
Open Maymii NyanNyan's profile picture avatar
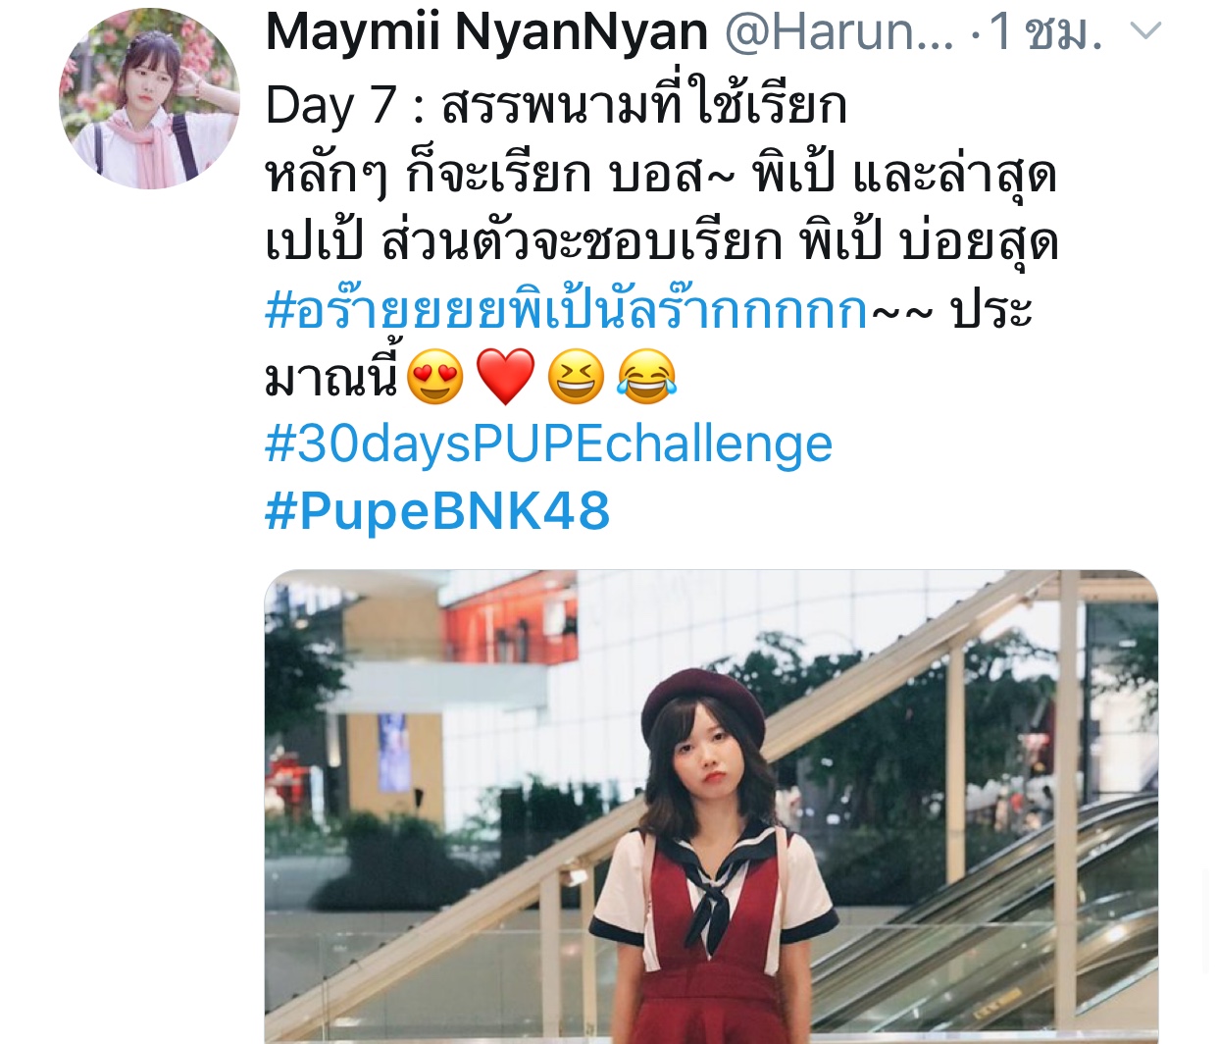click(149, 98)
